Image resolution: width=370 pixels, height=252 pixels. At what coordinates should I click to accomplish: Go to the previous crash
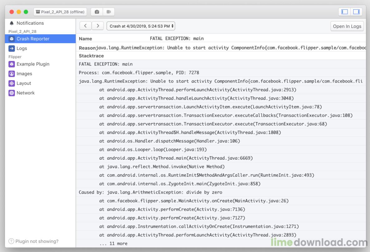(x=86, y=26)
